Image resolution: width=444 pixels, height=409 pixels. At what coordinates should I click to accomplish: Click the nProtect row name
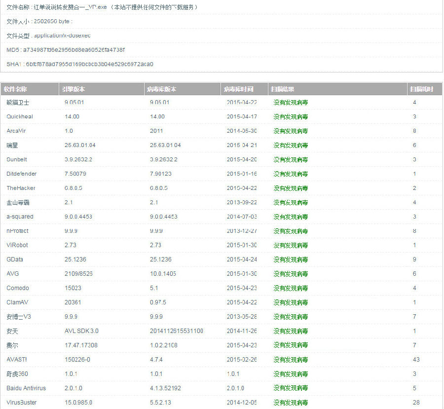pos(17,231)
